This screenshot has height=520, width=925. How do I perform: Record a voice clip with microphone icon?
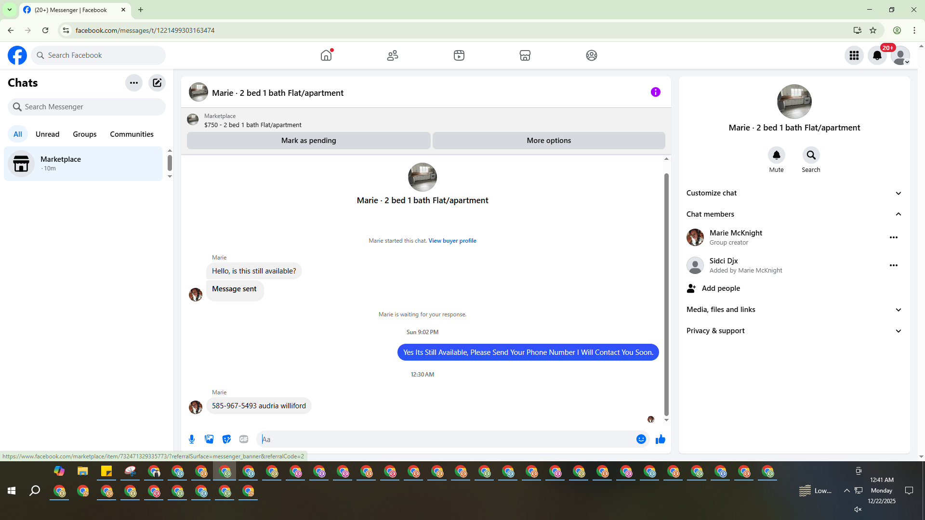pos(192,439)
